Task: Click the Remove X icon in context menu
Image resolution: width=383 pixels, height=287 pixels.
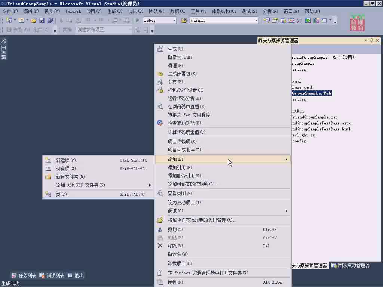Action: (160, 246)
